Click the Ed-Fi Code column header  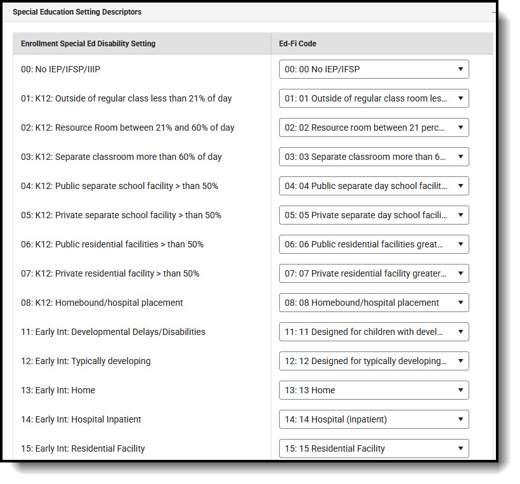[x=297, y=44]
